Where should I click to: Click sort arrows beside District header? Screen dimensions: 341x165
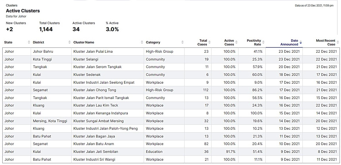coord(70,42)
